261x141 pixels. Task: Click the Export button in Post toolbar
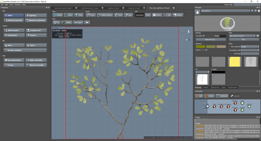78,23
